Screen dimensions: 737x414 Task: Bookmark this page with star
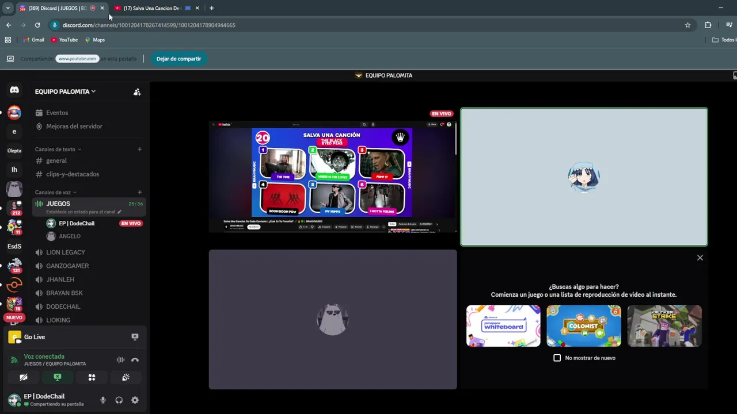(687, 25)
